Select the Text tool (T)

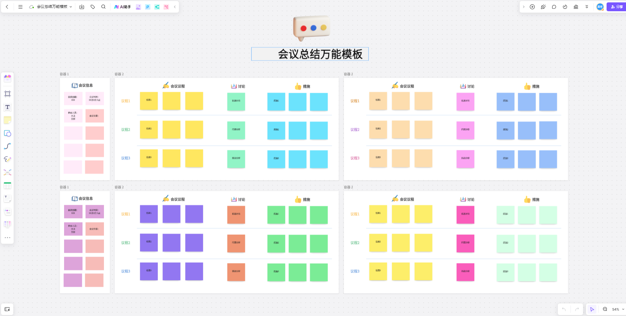pyautogui.click(x=7, y=107)
